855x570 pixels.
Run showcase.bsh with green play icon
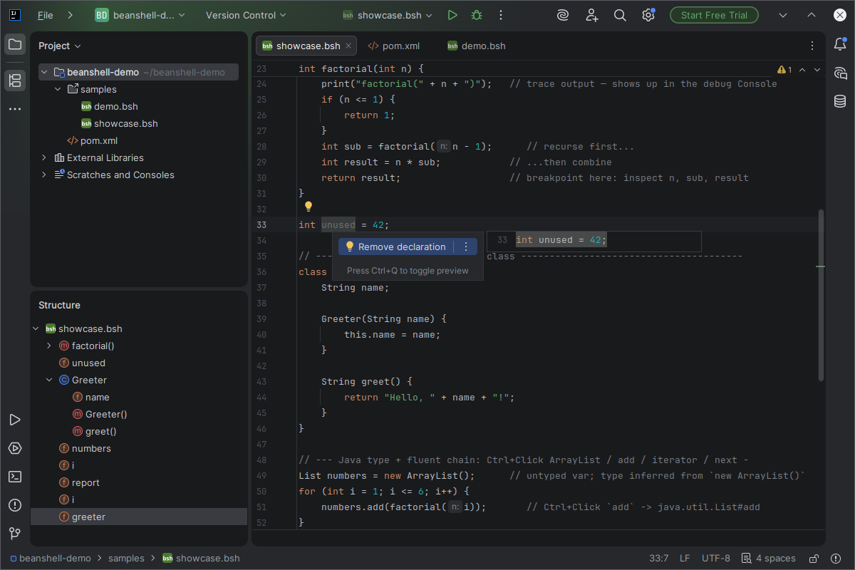[x=452, y=15]
